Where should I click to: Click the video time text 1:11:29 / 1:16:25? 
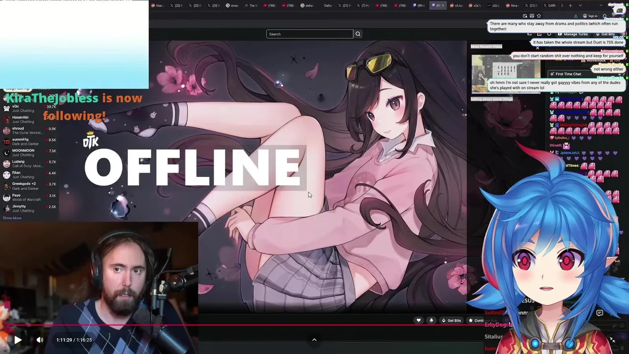pyautogui.click(x=74, y=340)
